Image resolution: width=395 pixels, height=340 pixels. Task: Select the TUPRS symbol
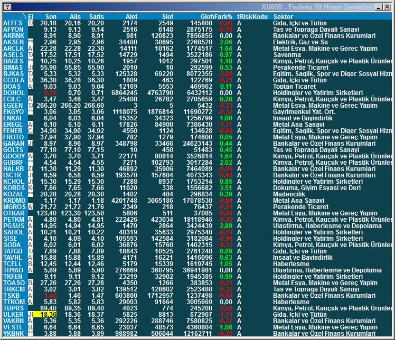[x=13, y=308]
